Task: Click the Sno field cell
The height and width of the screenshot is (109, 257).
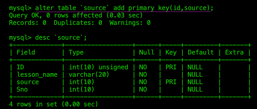Action: tap(22, 89)
